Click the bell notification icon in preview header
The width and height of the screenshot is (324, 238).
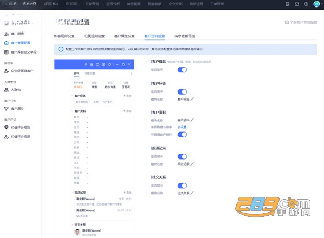(109, 64)
